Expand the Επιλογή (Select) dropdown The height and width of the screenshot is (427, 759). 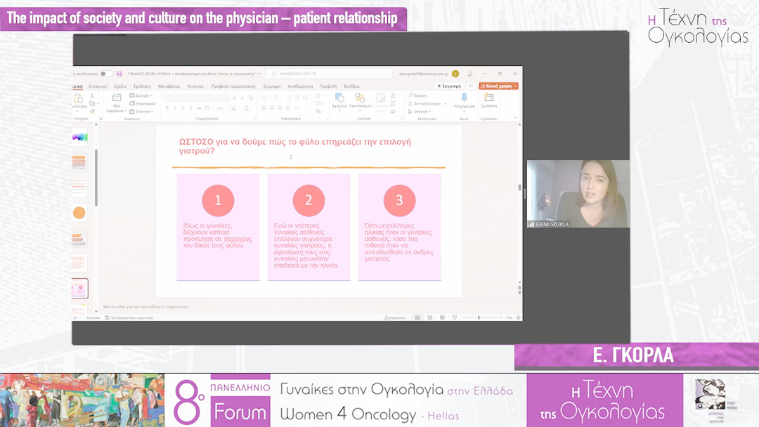429,112
